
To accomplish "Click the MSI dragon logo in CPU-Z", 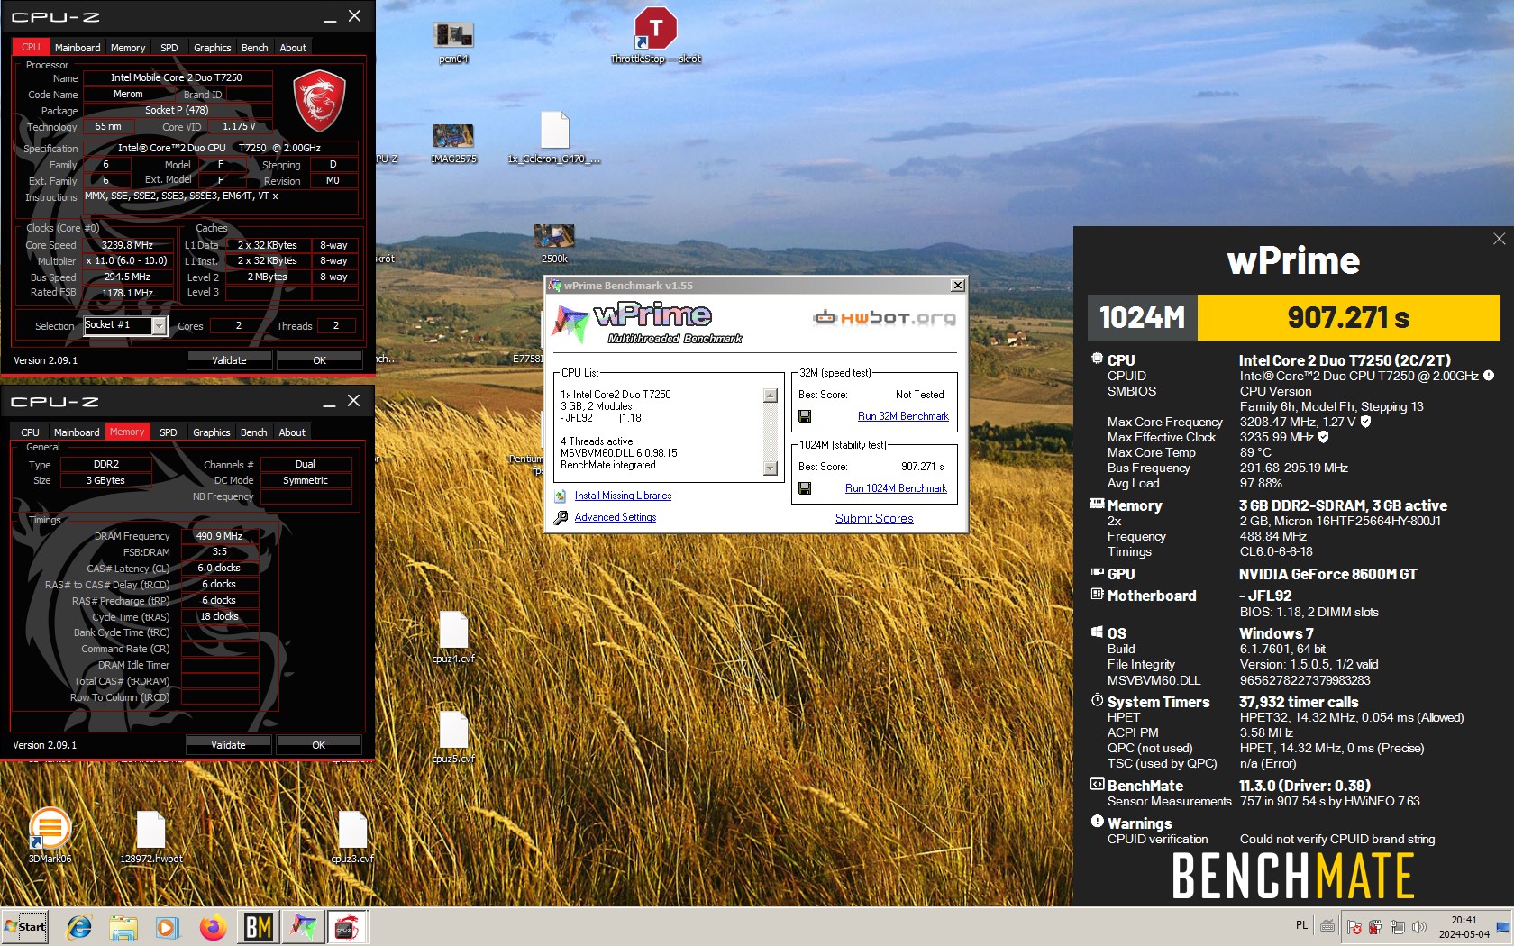I will [x=319, y=101].
